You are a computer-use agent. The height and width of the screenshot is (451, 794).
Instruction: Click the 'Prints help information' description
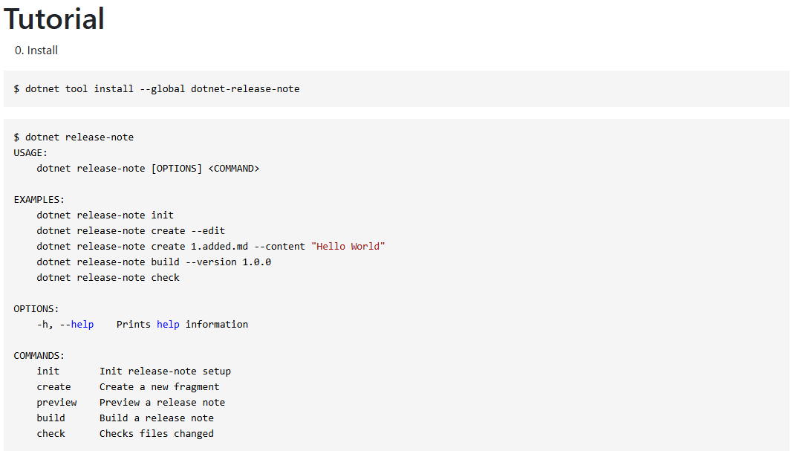click(182, 325)
